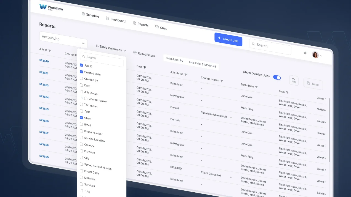Open the Client Cancelled reason dropdown
351x197 pixels.
tap(231, 177)
